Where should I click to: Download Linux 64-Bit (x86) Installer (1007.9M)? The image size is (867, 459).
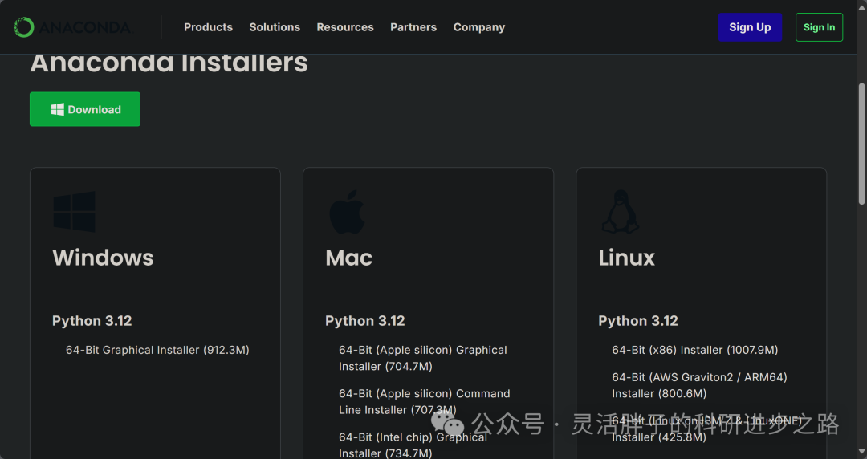coord(695,350)
